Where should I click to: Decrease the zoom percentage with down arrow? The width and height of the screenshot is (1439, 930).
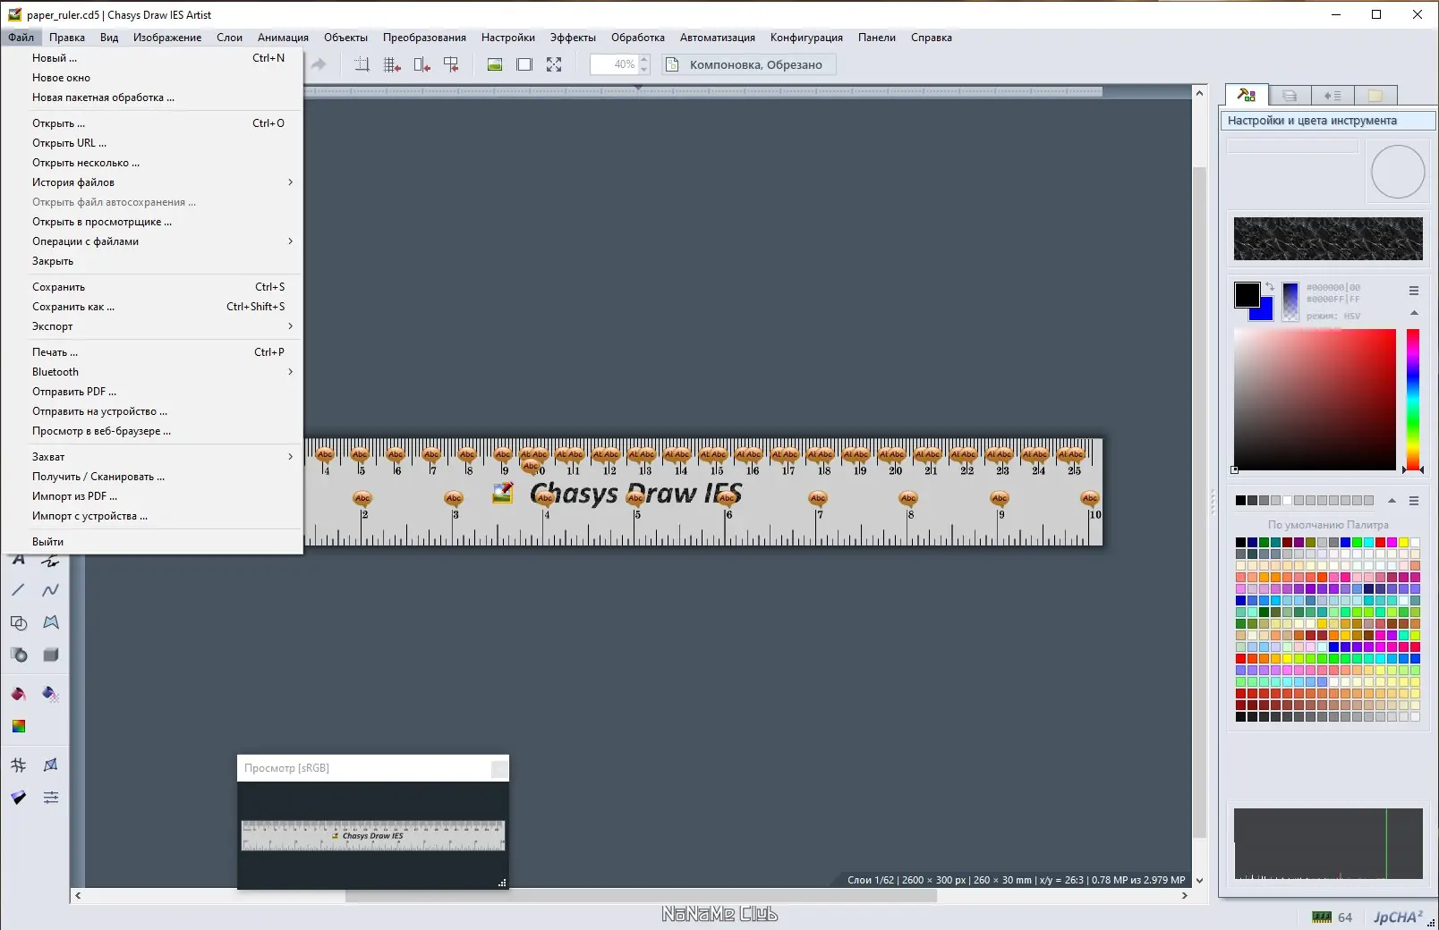tap(643, 69)
